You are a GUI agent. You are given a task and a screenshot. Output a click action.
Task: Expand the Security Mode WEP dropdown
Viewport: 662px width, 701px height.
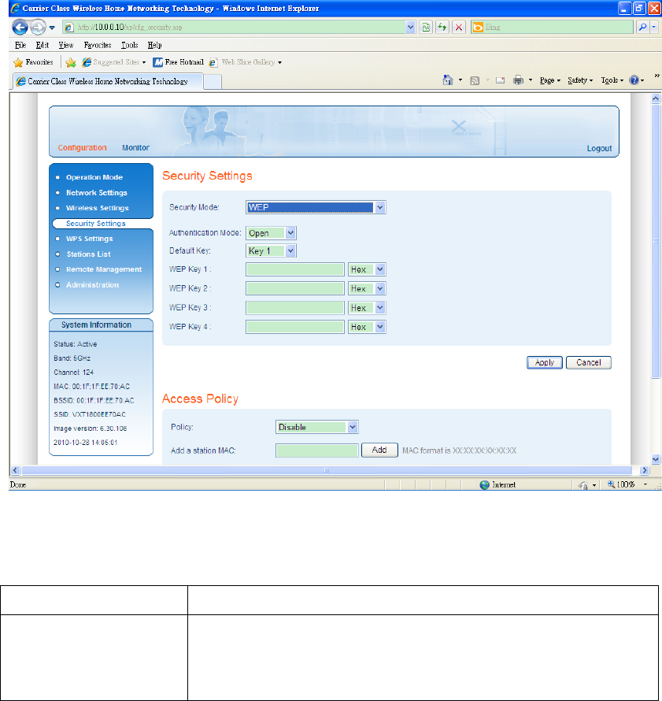[316, 207]
